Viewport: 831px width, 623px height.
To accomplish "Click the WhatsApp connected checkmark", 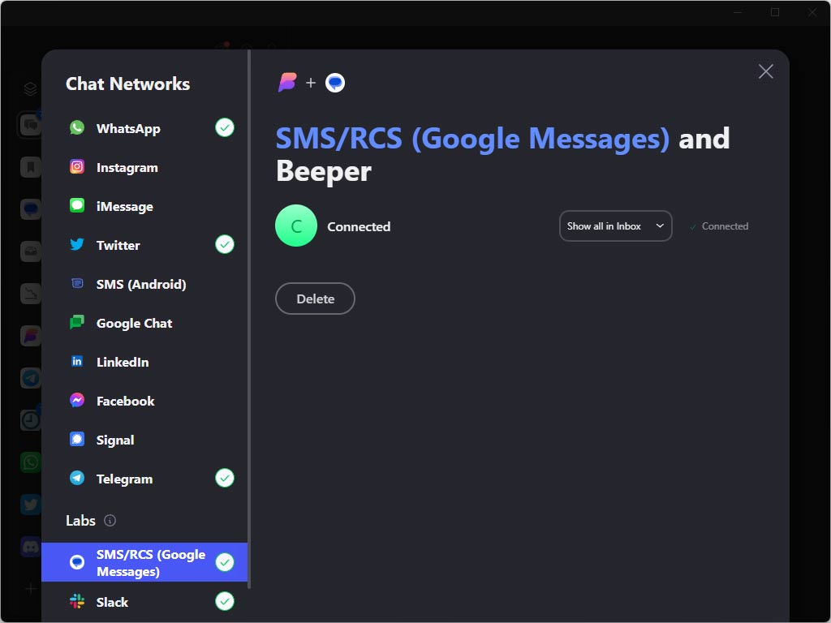I will [x=225, y=127].
